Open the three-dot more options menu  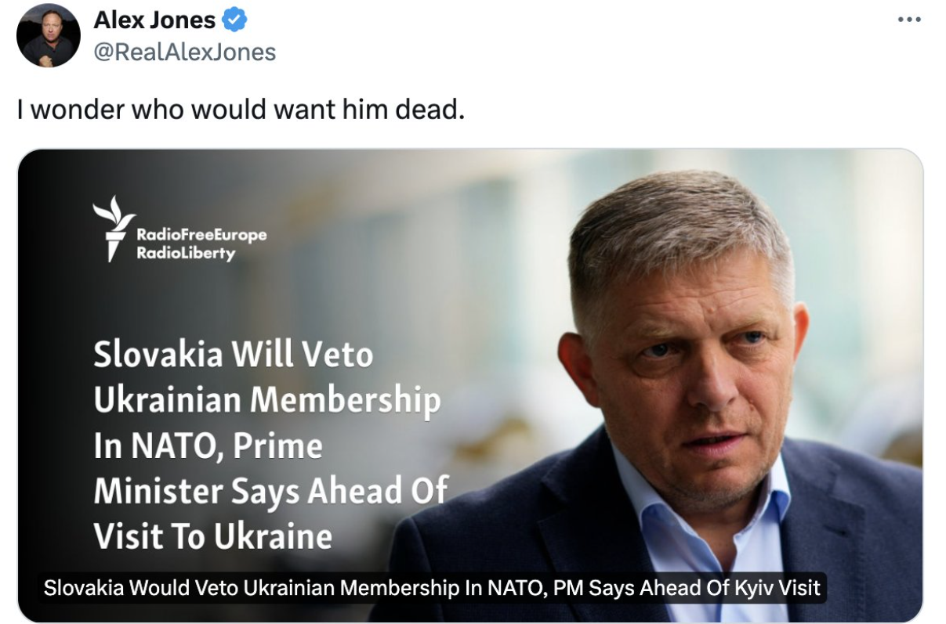(909, 20)
